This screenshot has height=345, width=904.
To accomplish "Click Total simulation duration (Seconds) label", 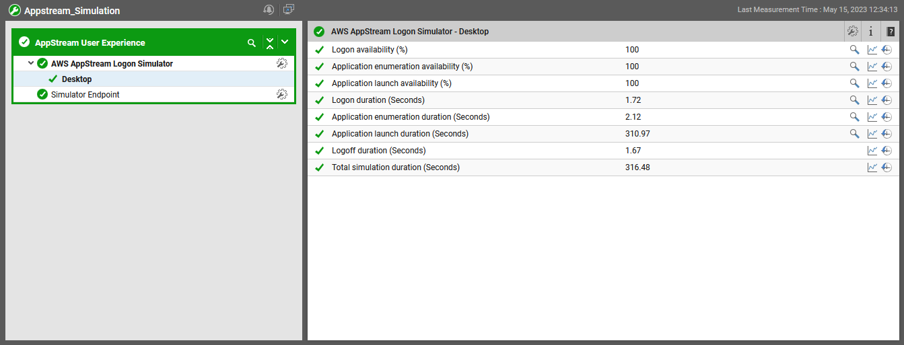I will pyautogui.click(x=396, y=167).
